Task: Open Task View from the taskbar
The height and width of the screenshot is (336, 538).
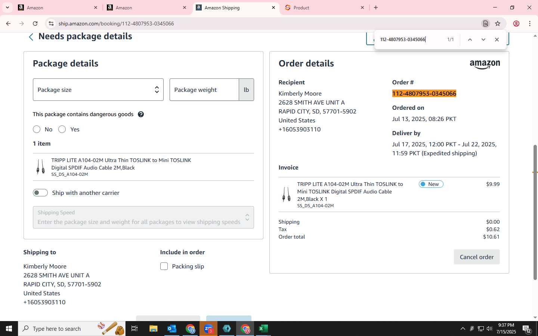Action: (x=134, y=329)
